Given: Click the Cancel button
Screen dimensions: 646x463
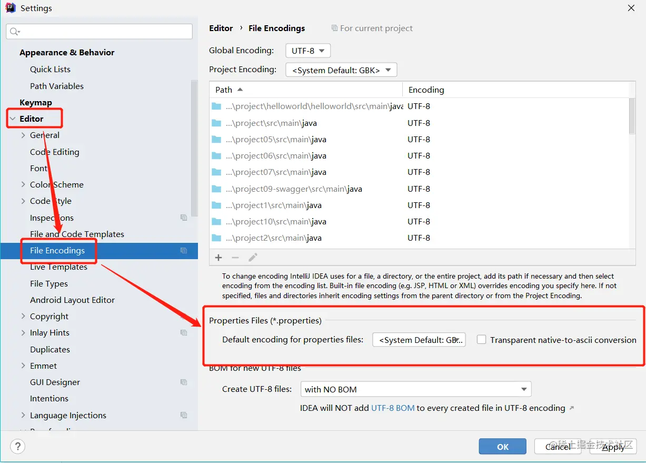Looking at the screenshot, I should pos(558,447).
